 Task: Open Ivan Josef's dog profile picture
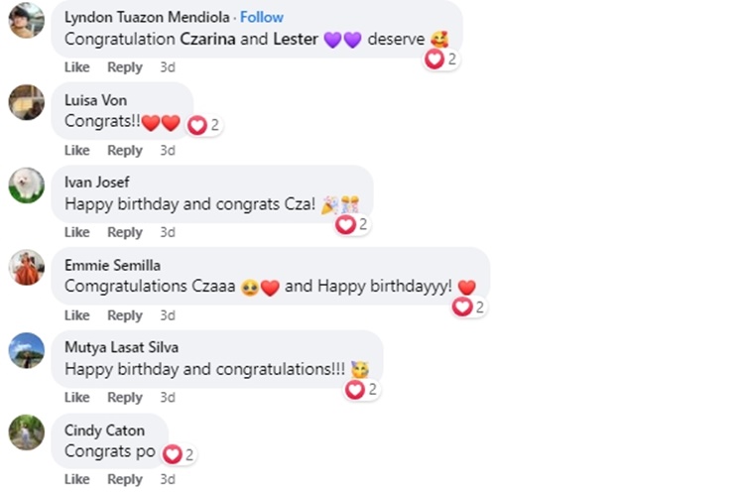[x=27, y=185]
